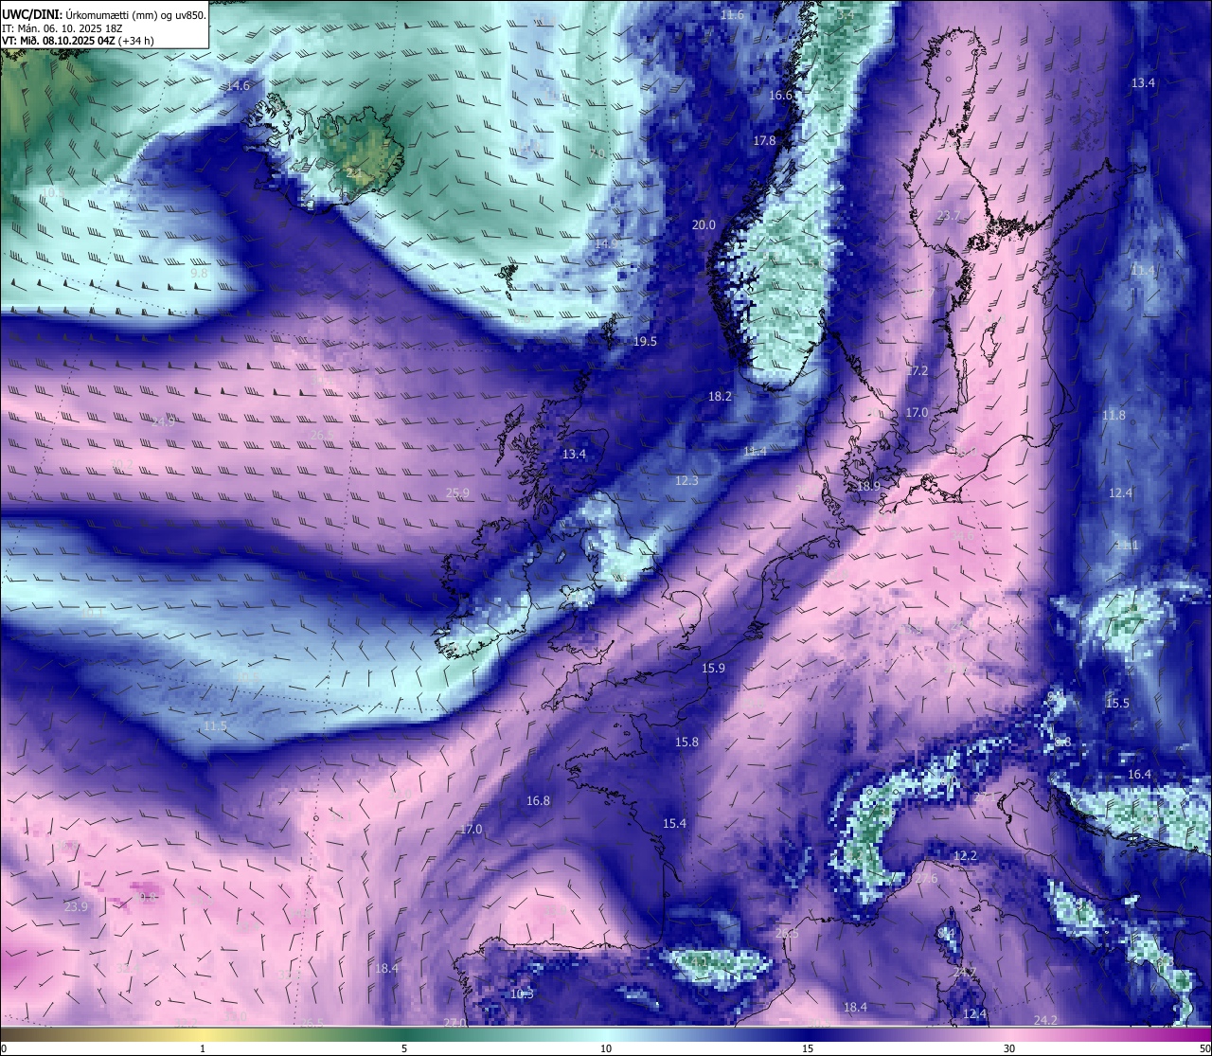Click the map value '11.8'

[1114, 416]
